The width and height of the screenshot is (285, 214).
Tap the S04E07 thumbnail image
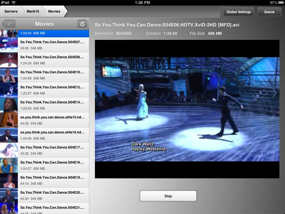point(9,45)
